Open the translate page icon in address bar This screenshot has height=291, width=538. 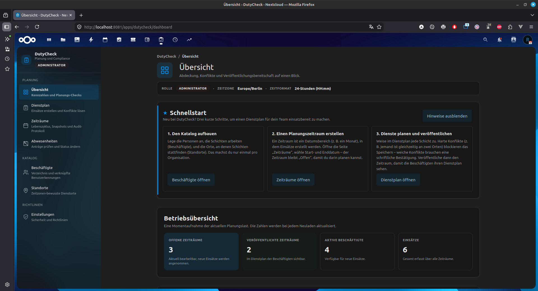click(371, 27)
